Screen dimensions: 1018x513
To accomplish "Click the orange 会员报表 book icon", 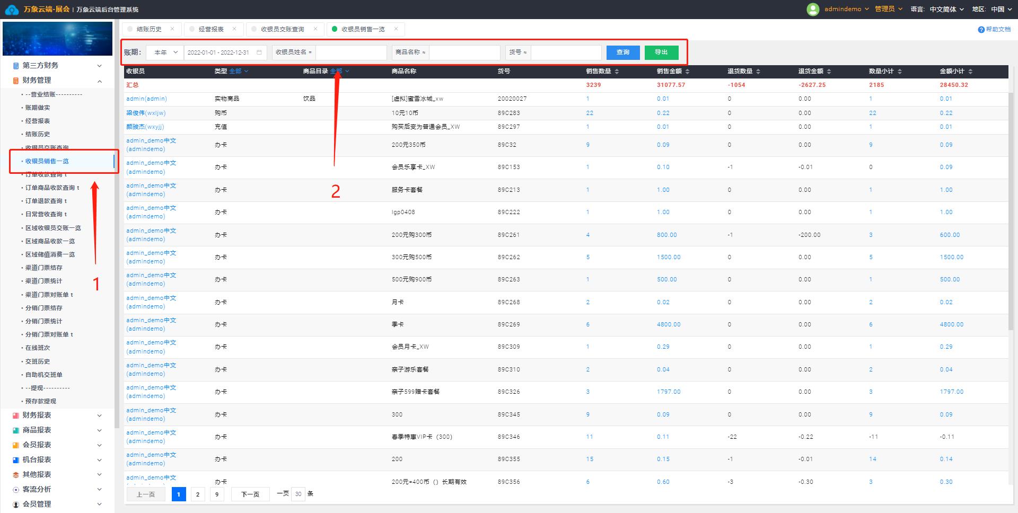I will coord(16,445).
